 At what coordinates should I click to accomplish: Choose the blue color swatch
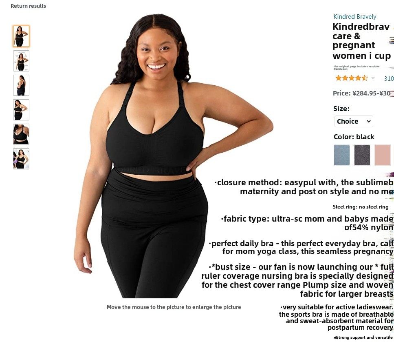[341, 155]
